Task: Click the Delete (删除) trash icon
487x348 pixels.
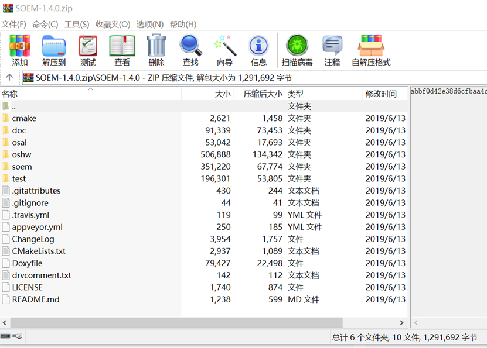Action: [156, 46]
